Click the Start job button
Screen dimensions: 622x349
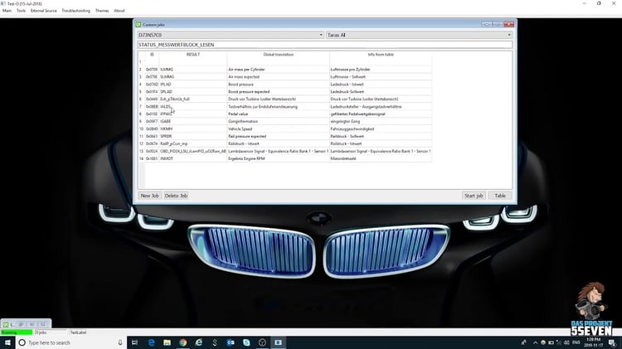pos(474,196)
